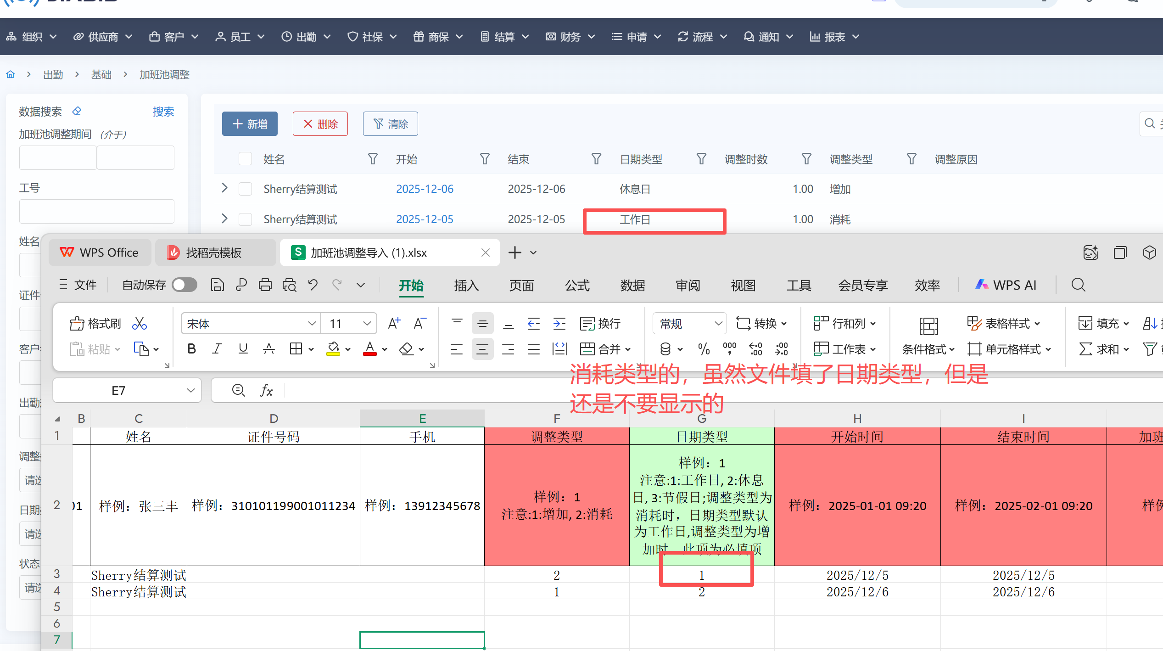Open the 常规 number format dropdown

(718, 324)
